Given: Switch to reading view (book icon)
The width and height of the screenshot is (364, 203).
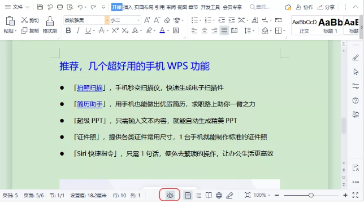Looking at the screenshot, I should point(209,195).
